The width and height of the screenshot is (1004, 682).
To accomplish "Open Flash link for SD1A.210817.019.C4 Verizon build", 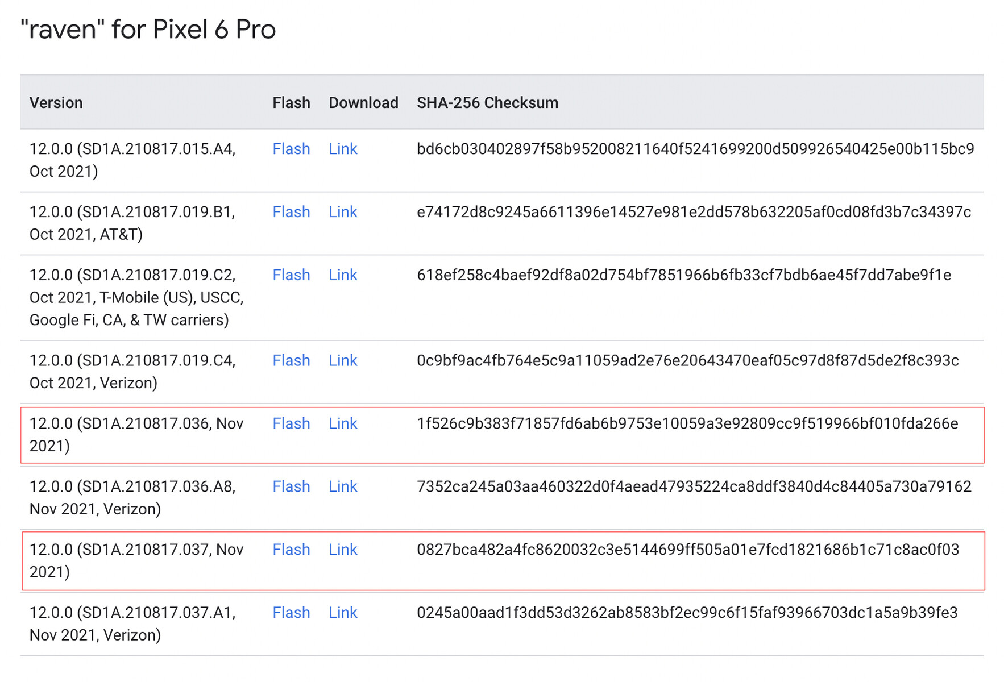I will [291, 361].
